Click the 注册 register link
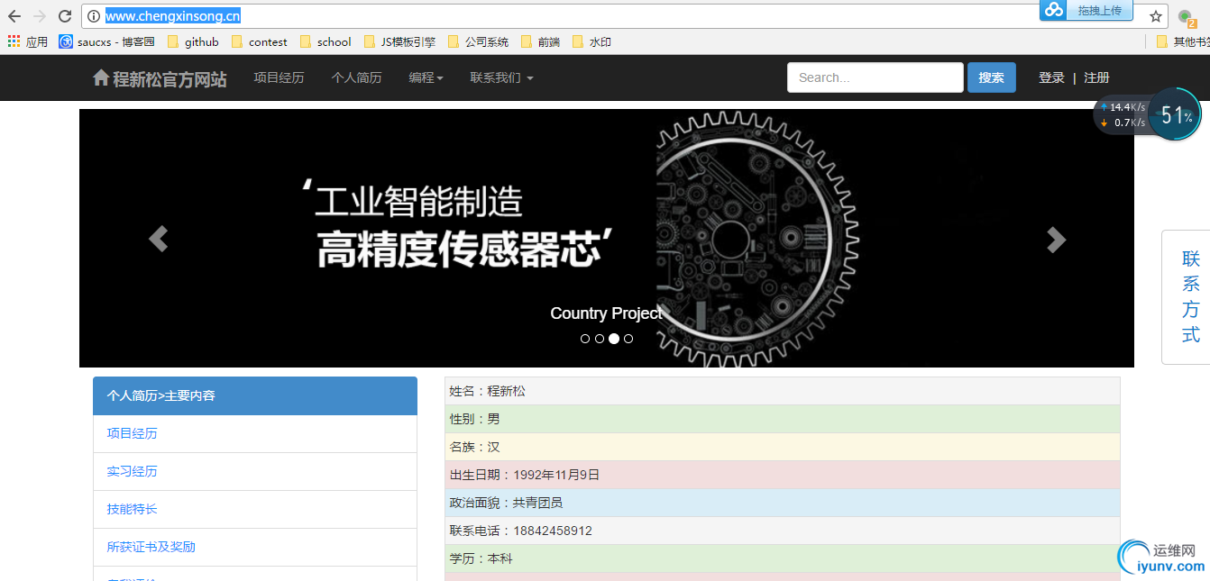This screenshot has width=1210, height=581. pyautogui.click(x=1096, y=78)
